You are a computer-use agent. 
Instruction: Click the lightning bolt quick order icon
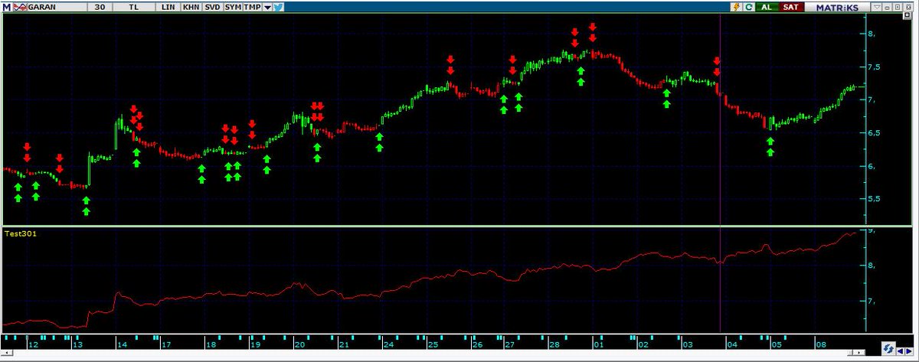pos(737,6)
